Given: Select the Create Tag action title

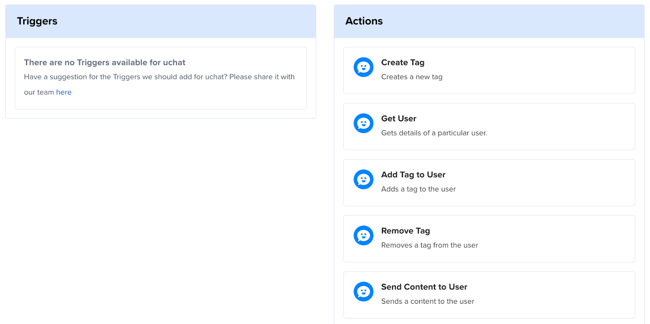Looking at the screenshot, I should pyautogui.click(x=403, y=62).
